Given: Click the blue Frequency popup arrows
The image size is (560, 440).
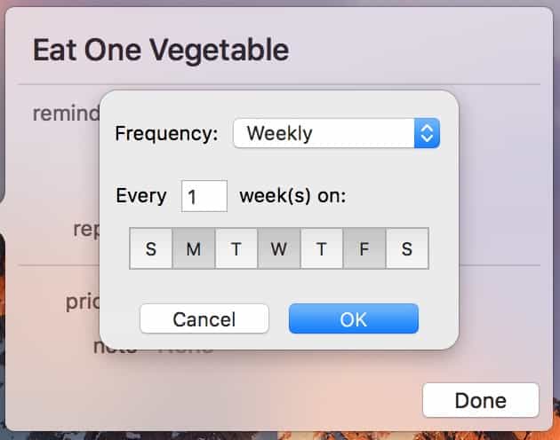Looking at the screenshot, I should pyautogui.click(x=427, y=134).
